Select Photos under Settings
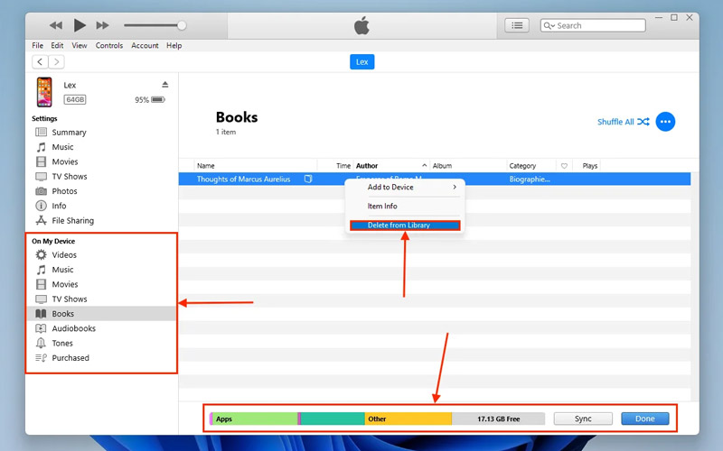723x451 pixels. click(x=64, y=191)
